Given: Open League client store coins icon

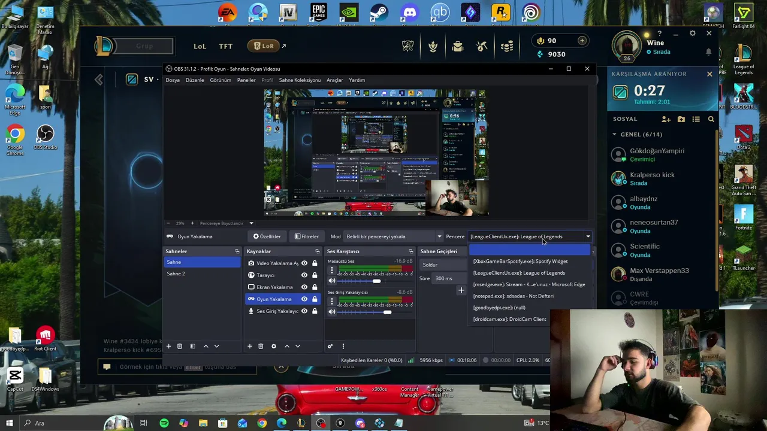Looking at the screenshot, I should [507, 46].
